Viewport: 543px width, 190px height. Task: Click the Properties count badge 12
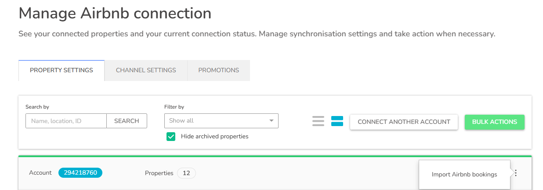[186, 173]
